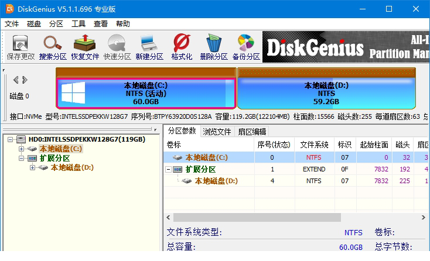Viewport: 430px width, 261px height.
Task: Click the 序号(状态) column header
Action: [x=274, y=145]
